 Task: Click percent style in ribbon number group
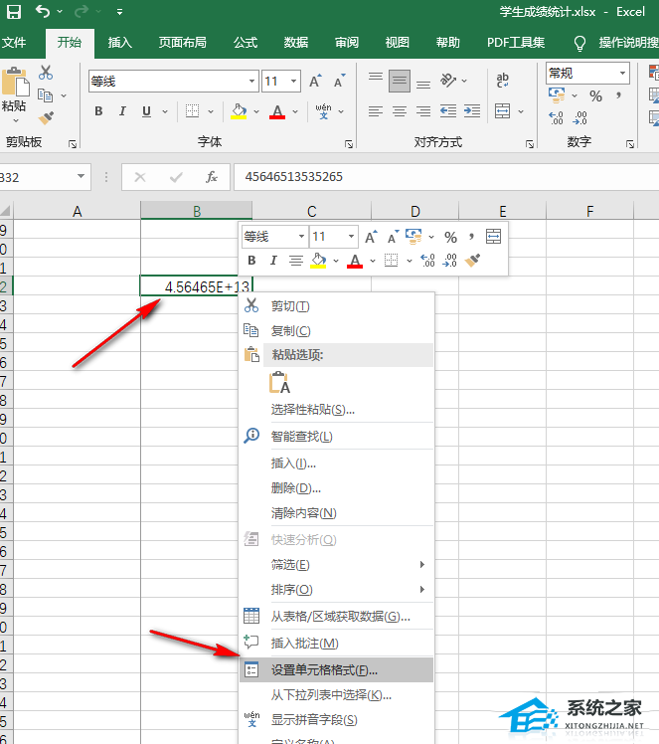pyautogui.click(x=595, y=96)
